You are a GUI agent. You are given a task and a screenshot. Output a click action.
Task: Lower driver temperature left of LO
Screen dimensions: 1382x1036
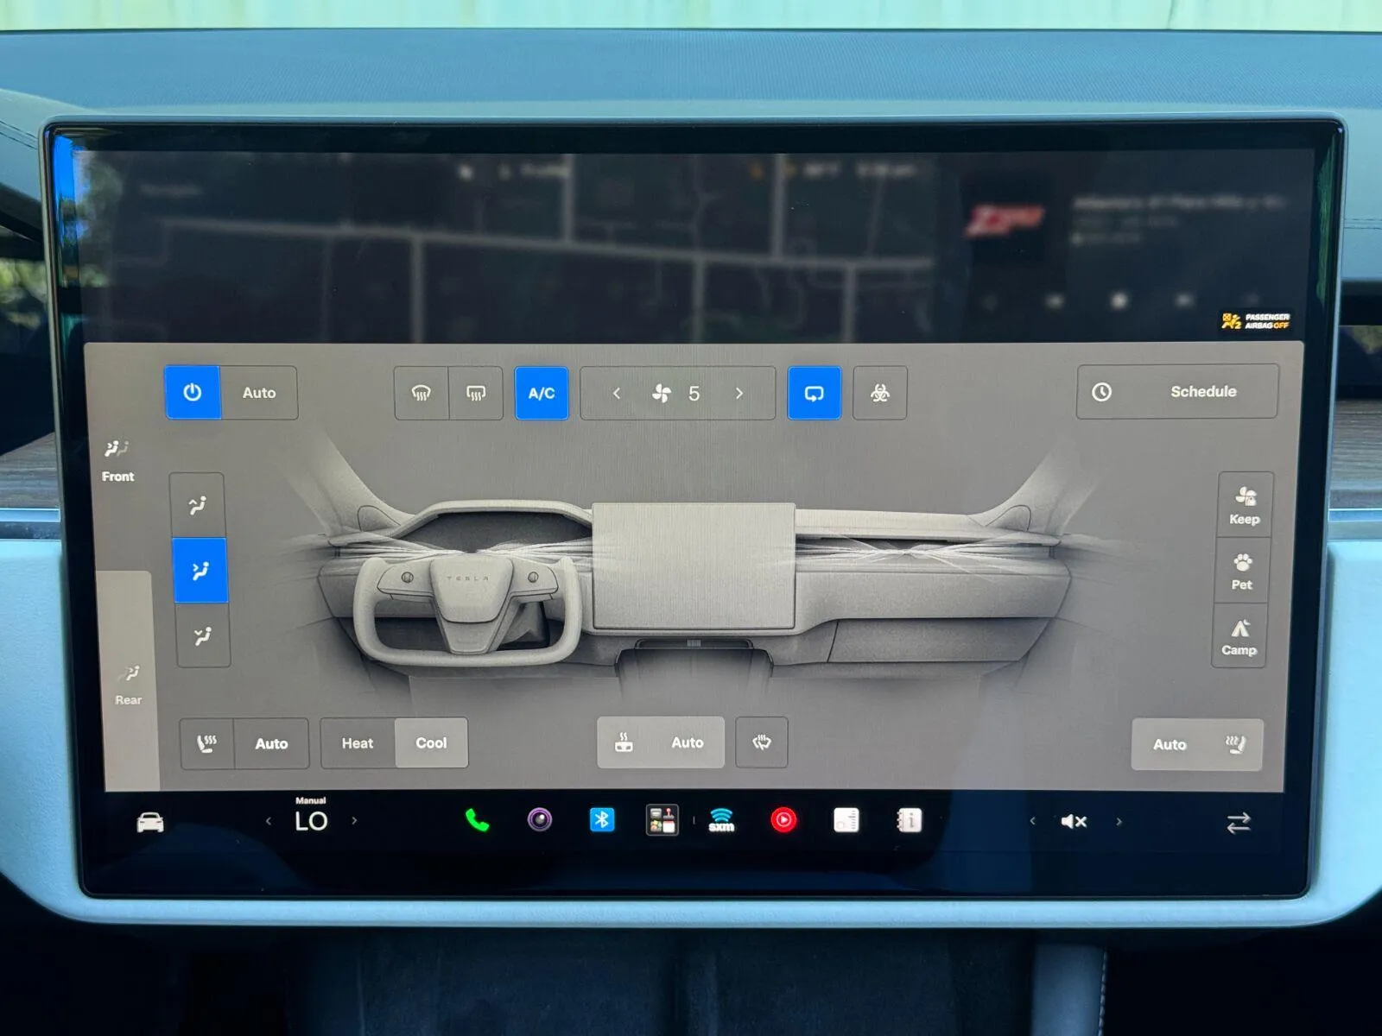pos(269,821)
